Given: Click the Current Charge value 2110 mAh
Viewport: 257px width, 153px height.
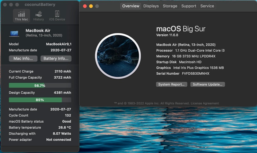Looking at the screenshot, I should 63,71.
